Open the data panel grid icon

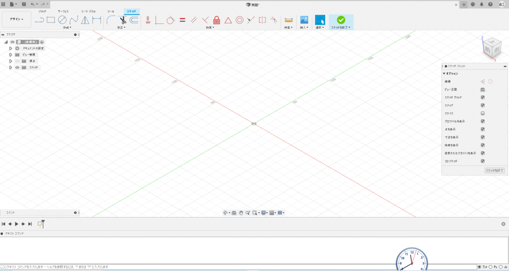click(3, 4)
